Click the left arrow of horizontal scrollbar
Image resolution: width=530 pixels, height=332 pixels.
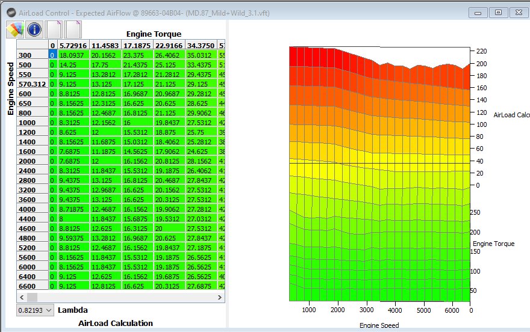22,297
